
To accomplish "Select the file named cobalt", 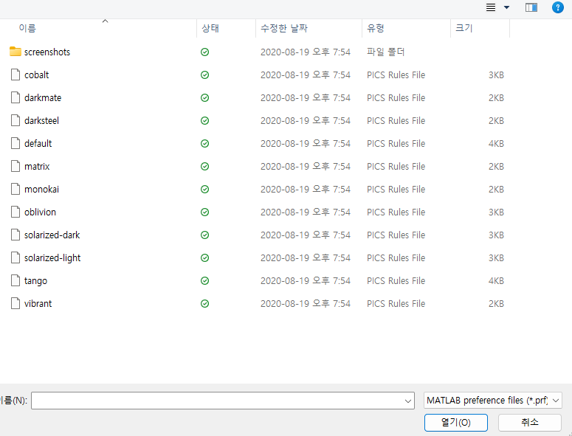I will (36, 75).
